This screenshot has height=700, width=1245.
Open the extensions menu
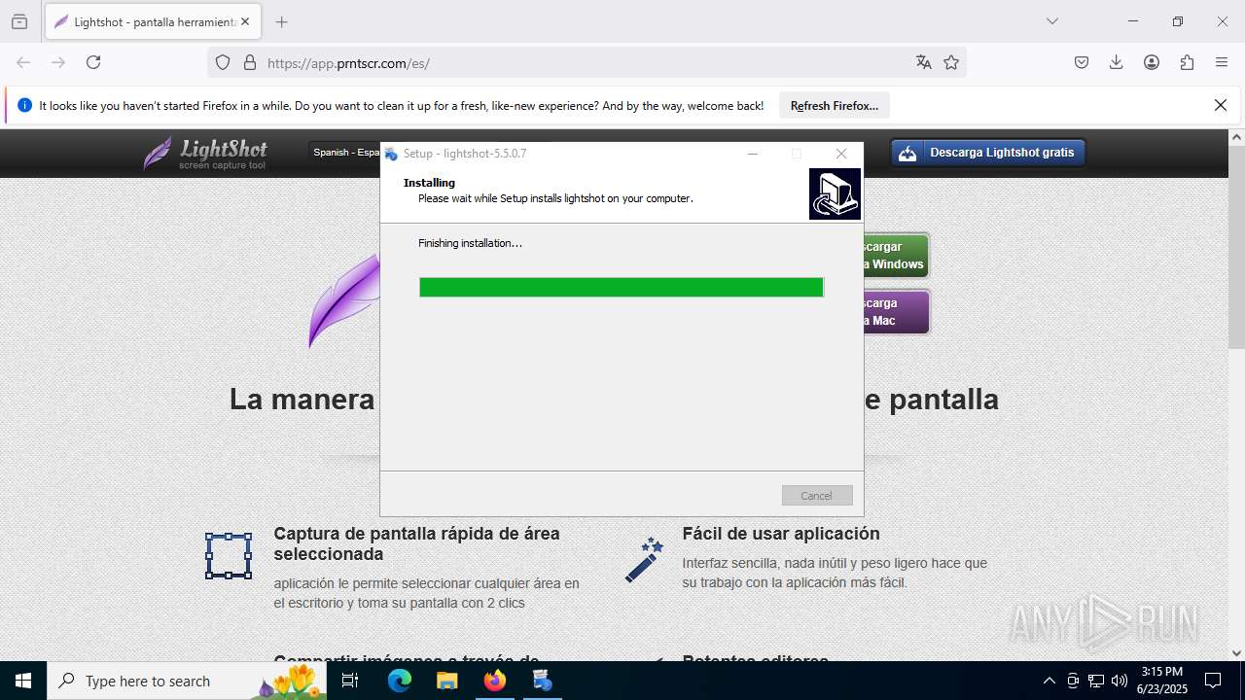coord(1187,62)
